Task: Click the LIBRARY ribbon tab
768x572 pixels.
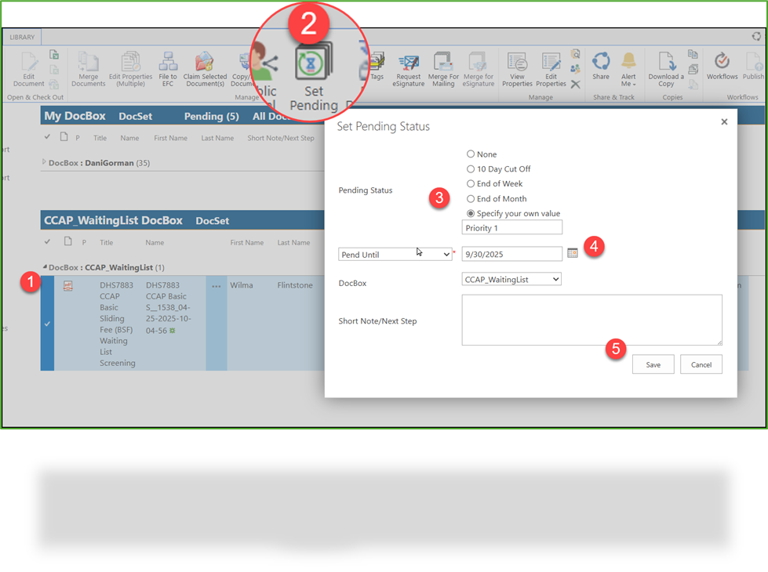Action: pos(21,36)
